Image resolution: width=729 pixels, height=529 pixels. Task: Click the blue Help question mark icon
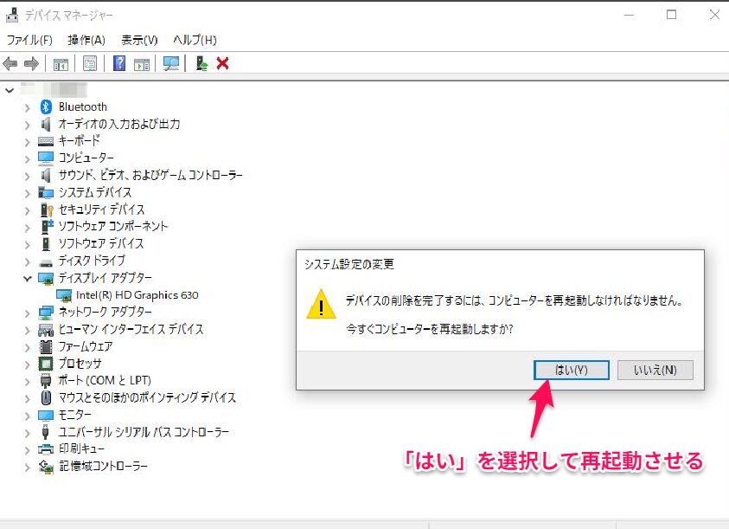119,63
